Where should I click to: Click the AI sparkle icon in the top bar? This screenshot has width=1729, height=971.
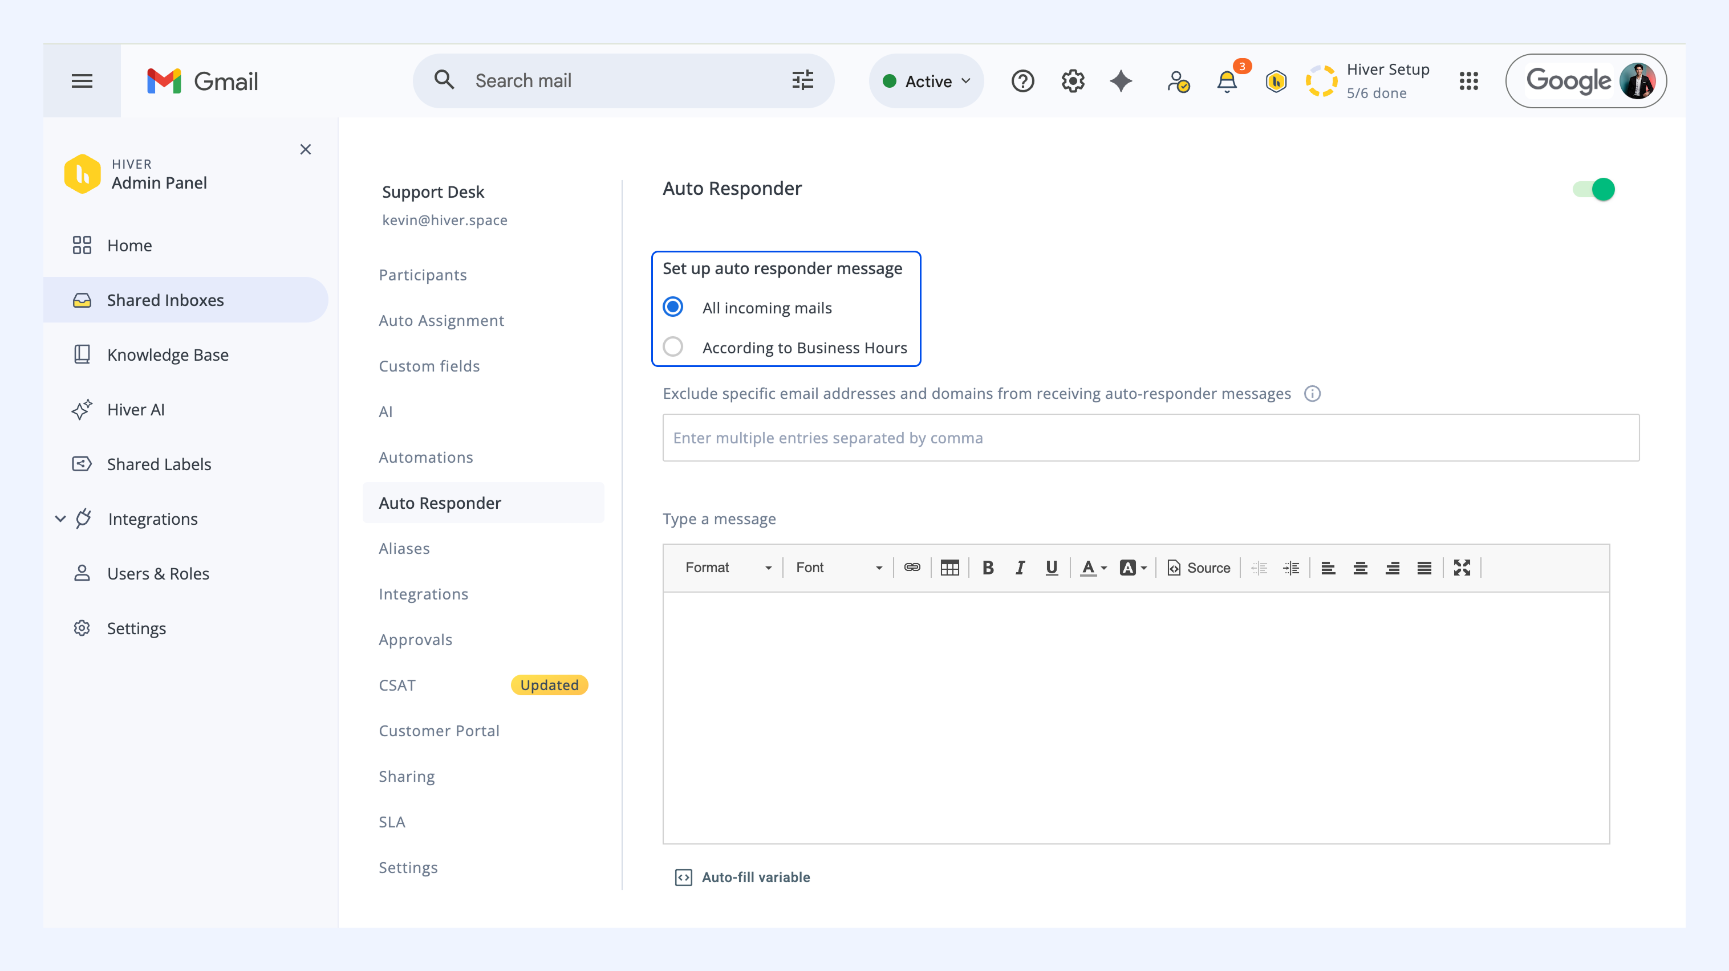[x=1121, y=81]
